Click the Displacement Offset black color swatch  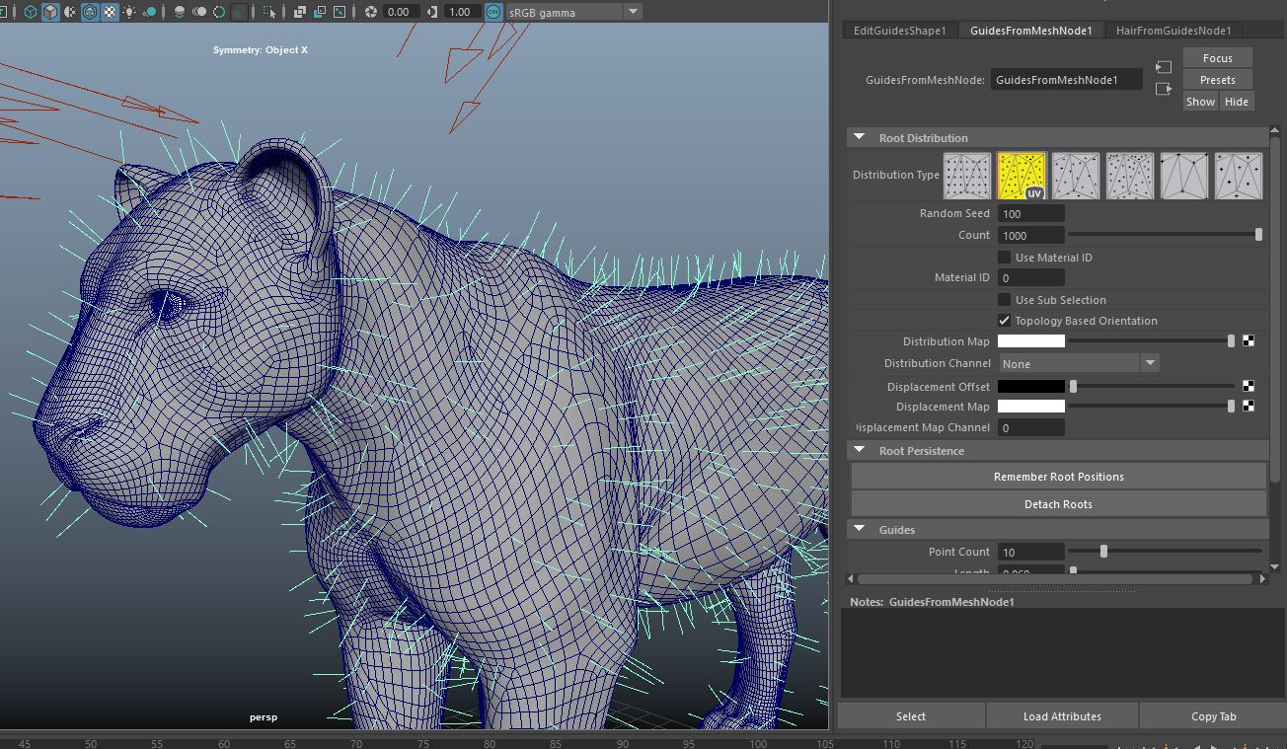point(1030,387)
